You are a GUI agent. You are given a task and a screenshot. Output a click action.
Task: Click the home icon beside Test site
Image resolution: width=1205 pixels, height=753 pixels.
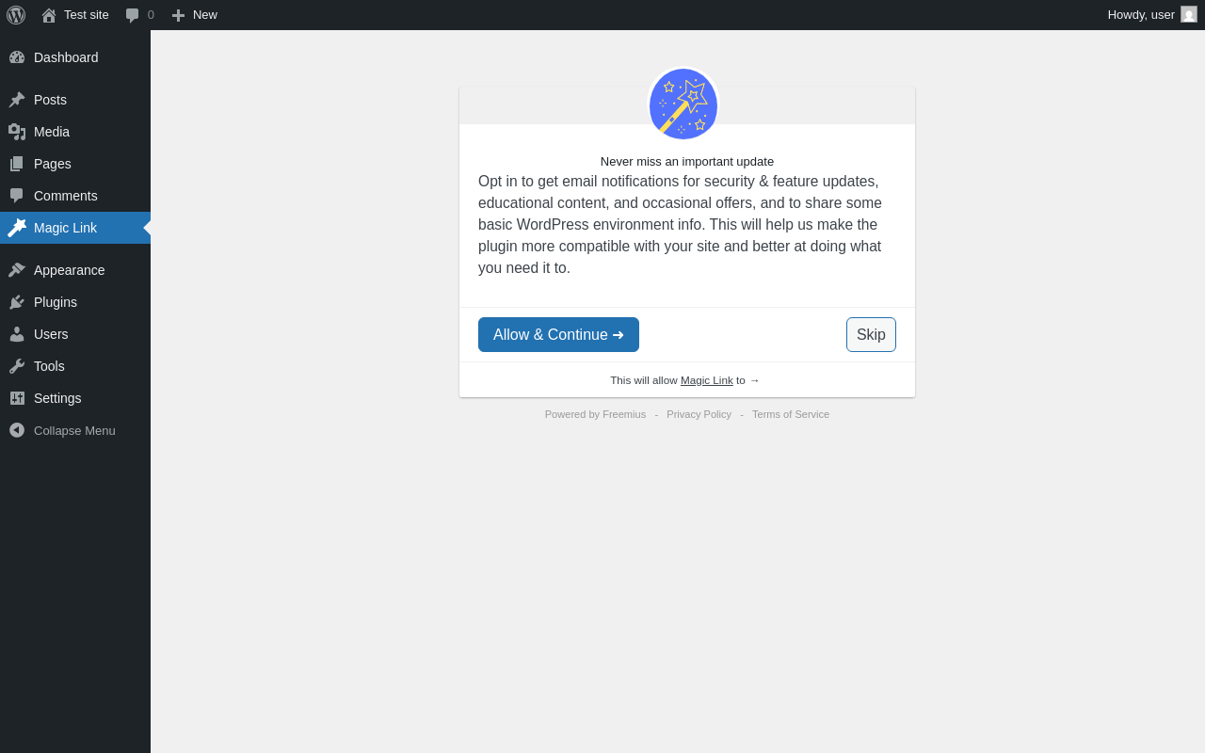(x=49, y=15)
